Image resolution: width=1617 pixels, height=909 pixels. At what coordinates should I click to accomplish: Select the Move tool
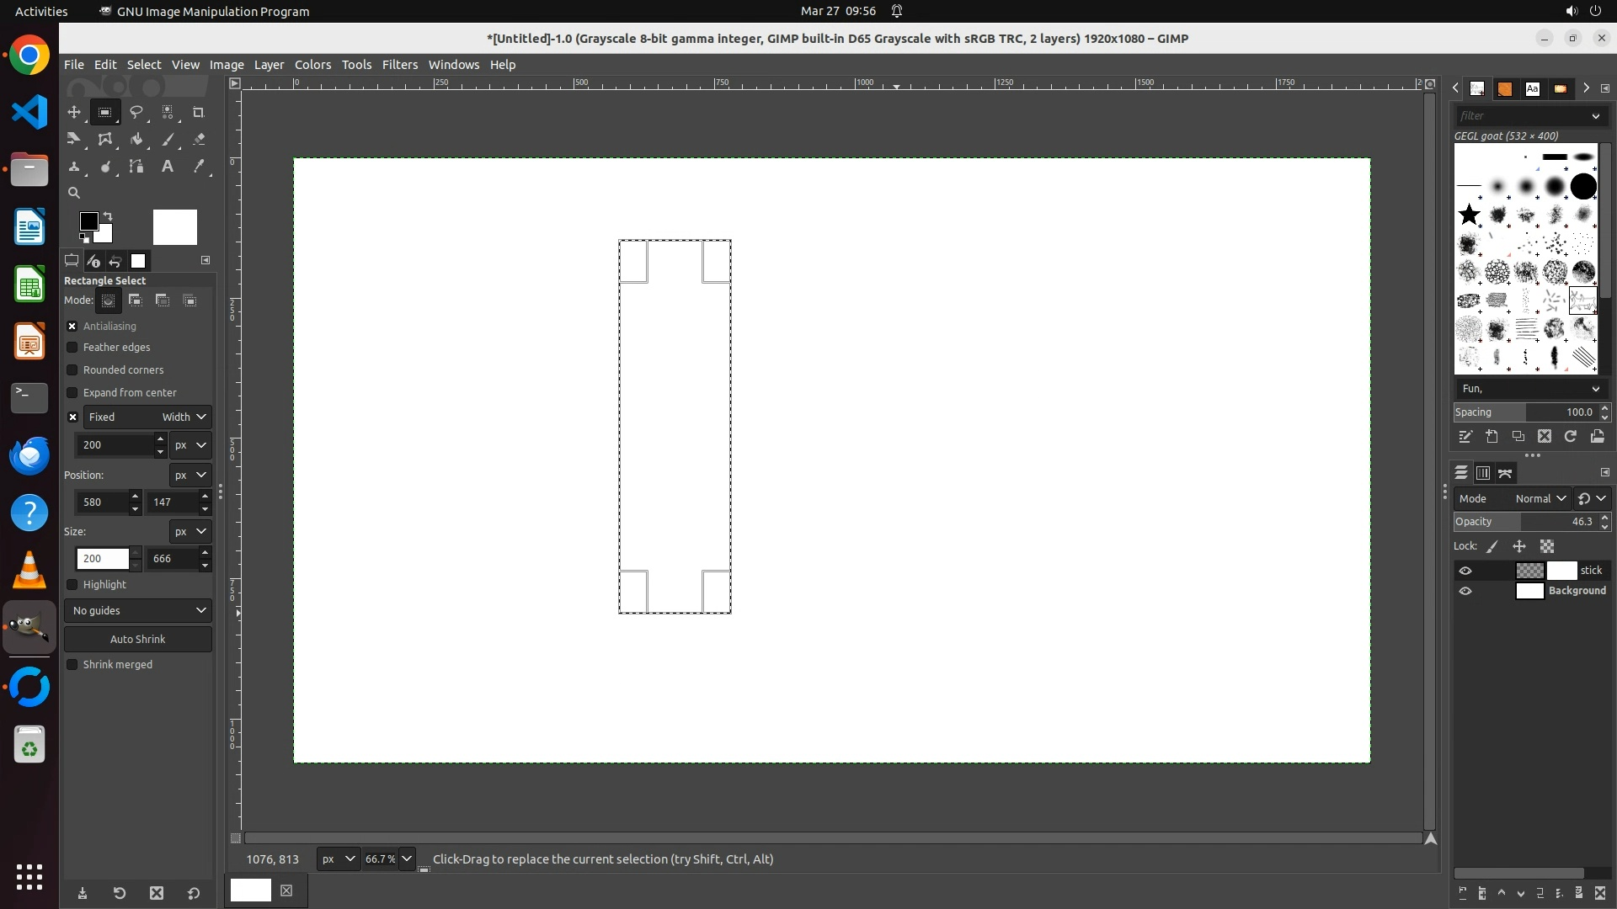tap(74, 112)
